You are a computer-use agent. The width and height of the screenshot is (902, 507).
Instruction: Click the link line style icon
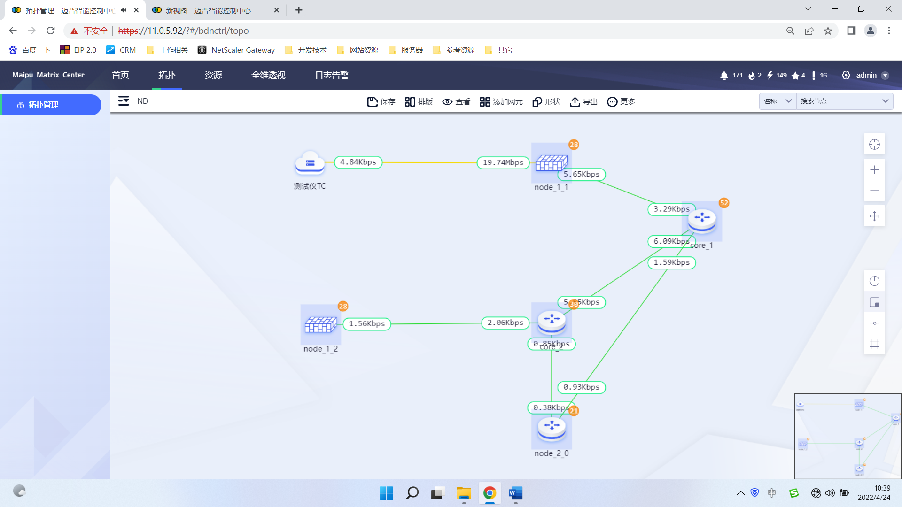[874, 323]
